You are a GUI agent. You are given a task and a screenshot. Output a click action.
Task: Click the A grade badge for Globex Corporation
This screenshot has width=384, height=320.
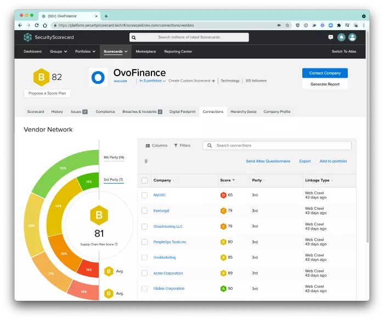pyautogui.click(x=223, y=289)
